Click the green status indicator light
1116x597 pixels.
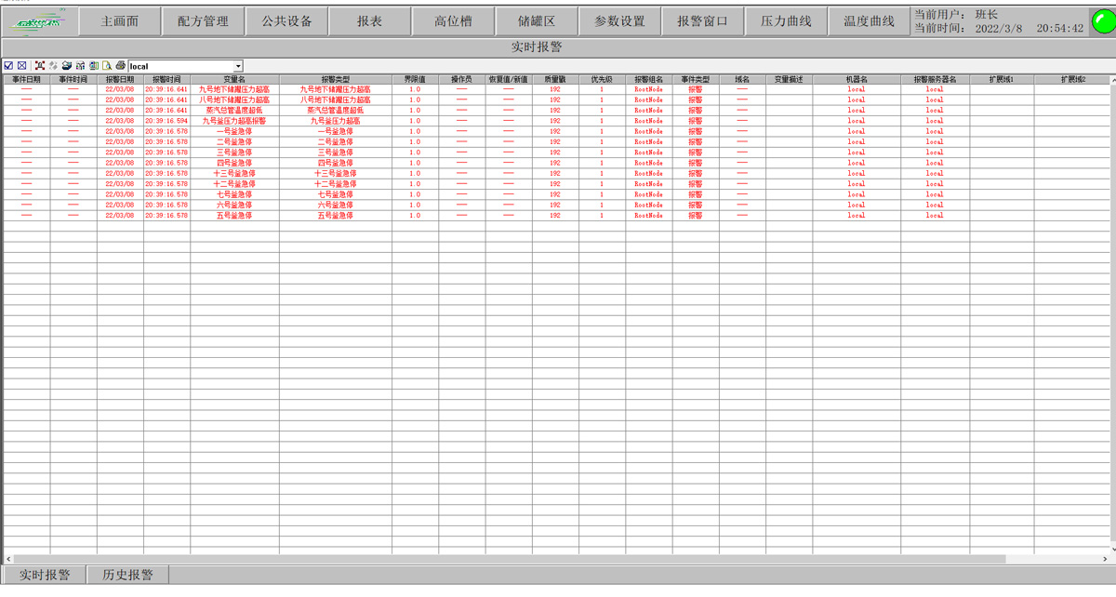coord(1102,21)
